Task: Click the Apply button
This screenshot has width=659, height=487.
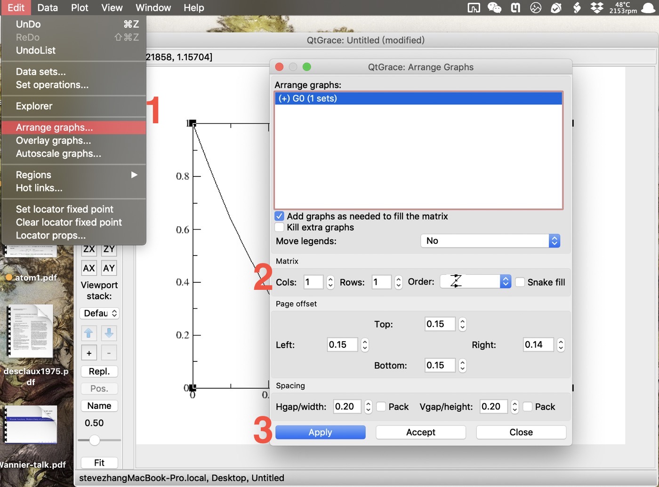Action: pyautogui.click(x=320, y=432)
